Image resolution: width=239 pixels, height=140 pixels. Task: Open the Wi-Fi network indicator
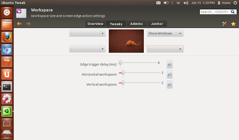[x=178, y=3]
